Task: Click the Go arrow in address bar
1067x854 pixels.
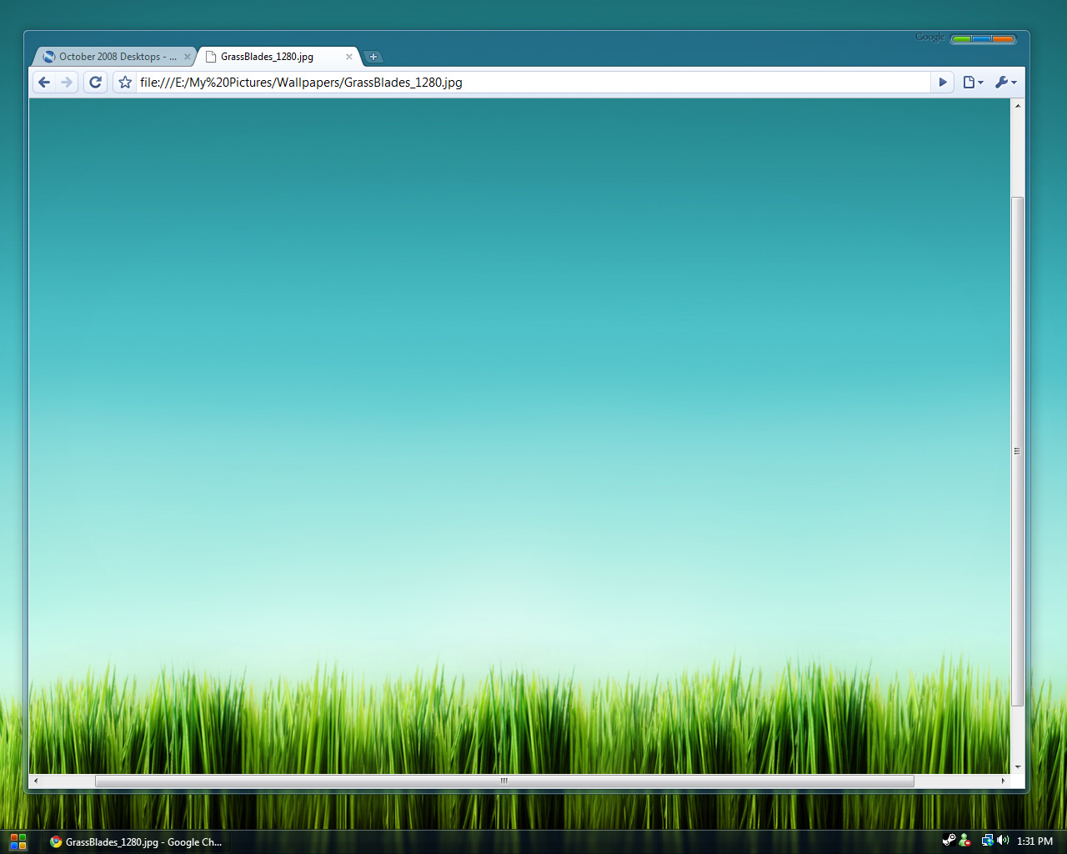Action: coord(943,82)
